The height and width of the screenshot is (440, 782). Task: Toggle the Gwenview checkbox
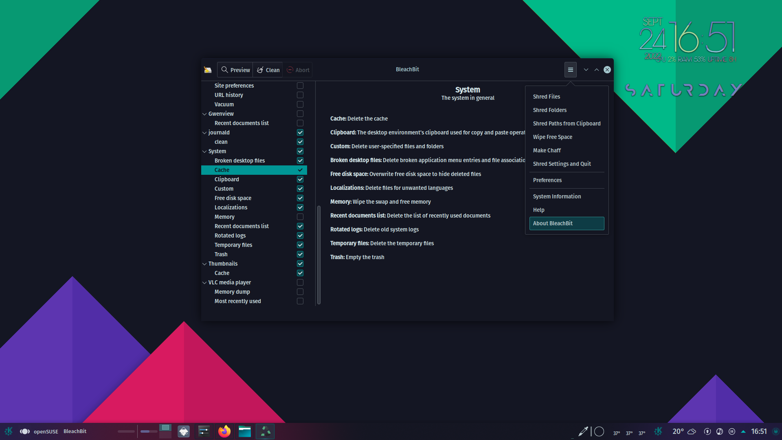300,114
